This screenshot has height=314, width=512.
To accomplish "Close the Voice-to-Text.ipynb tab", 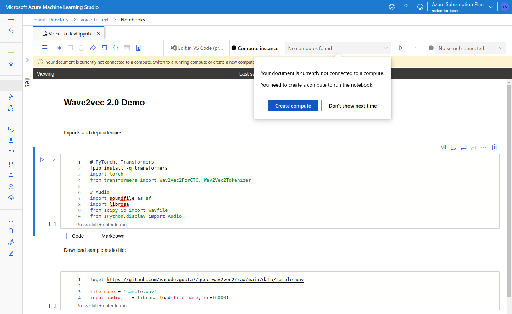I will [x=98, y=33].
